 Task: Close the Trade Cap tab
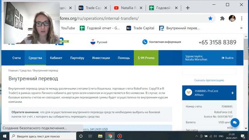[106, 8]
